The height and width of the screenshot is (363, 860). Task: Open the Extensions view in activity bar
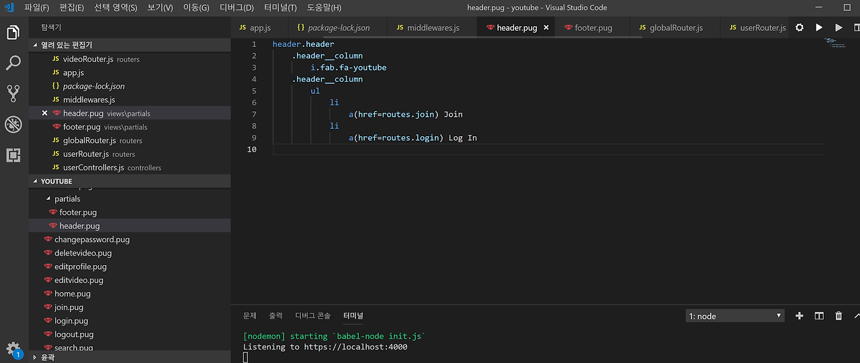click(x=13, y=155)
